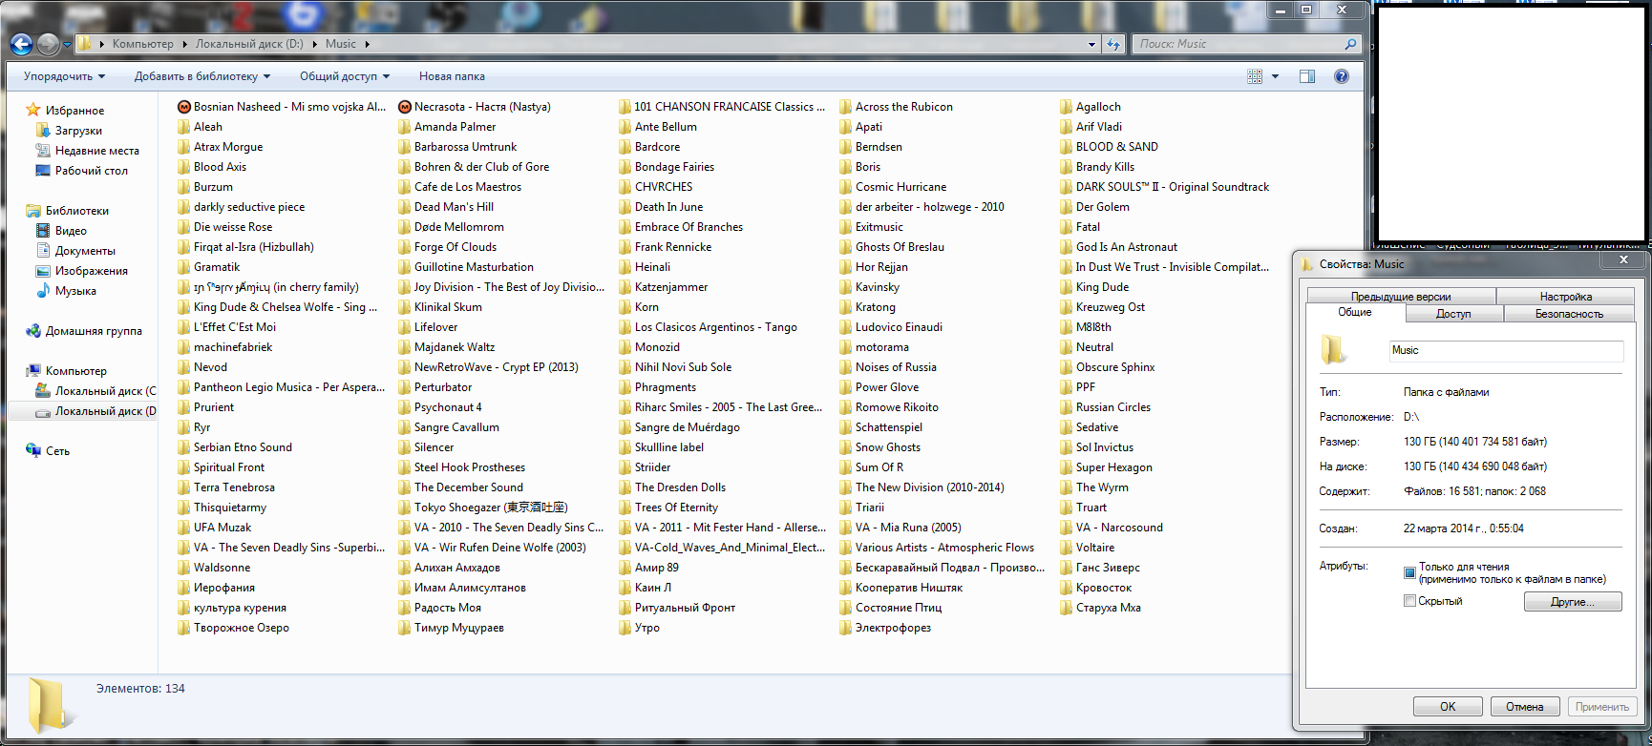Switch to Предыдущие версии tab
The height and width of the screenshot is (746, 1652).
click(1401, 297)
